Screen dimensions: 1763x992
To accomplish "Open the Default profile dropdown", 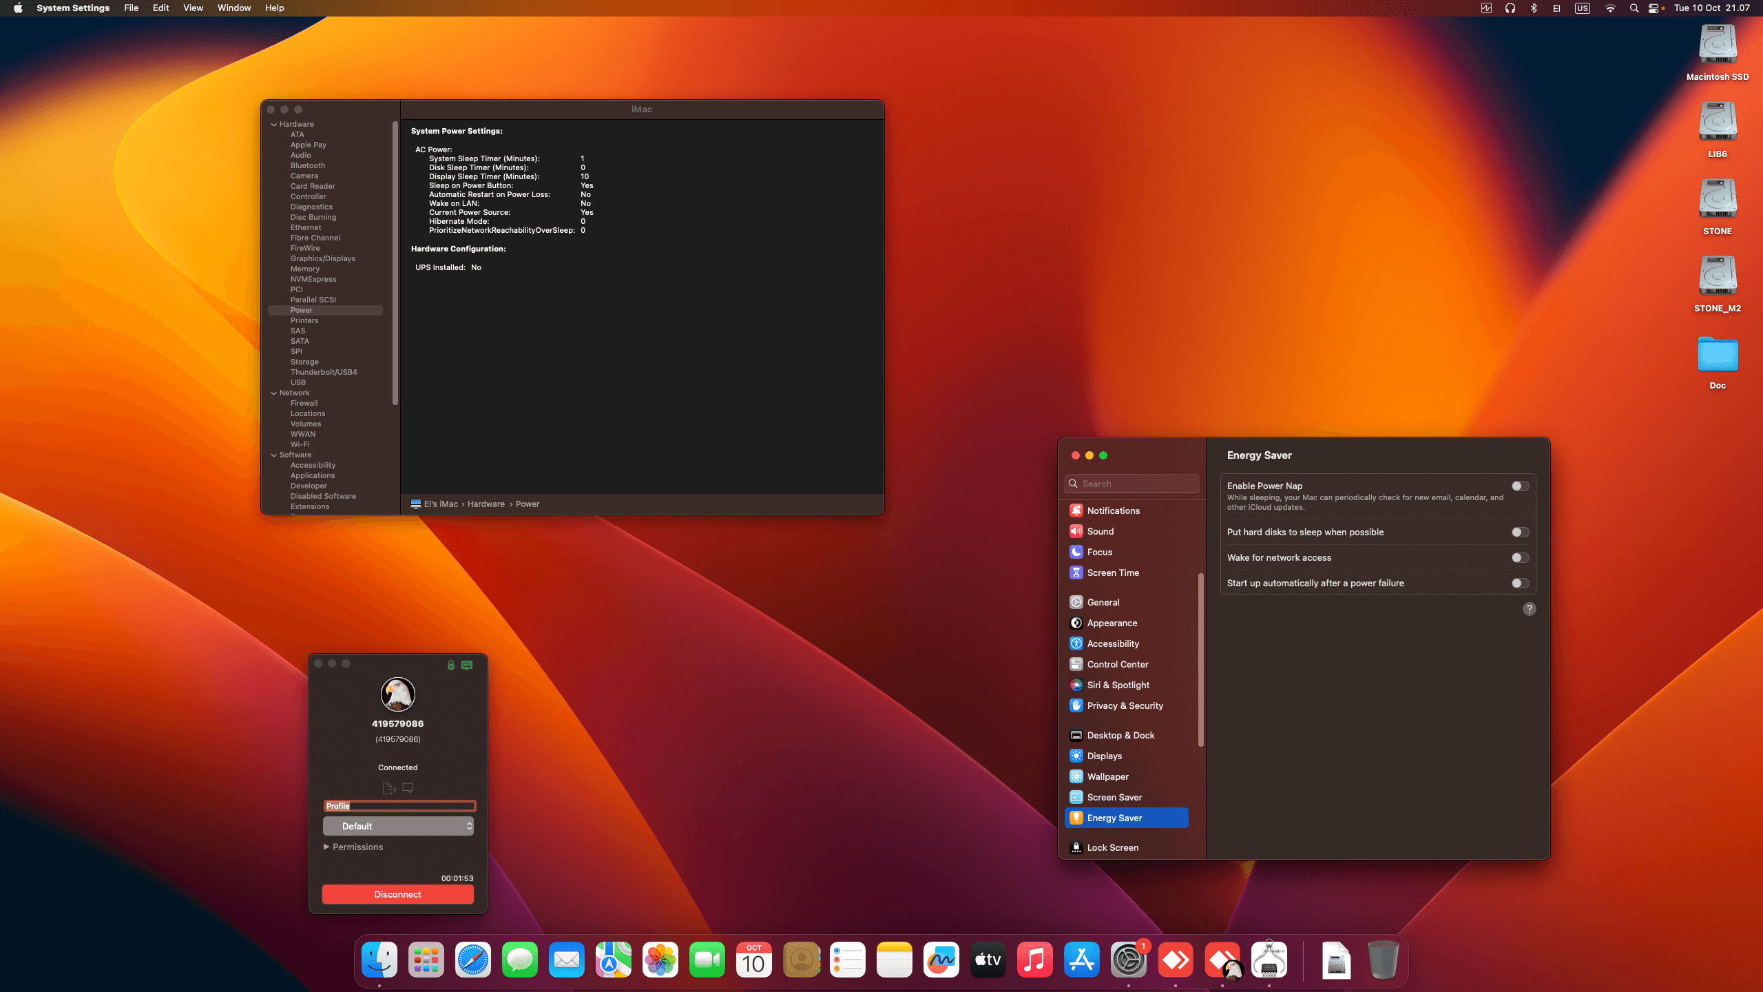I will pos(398,826).
